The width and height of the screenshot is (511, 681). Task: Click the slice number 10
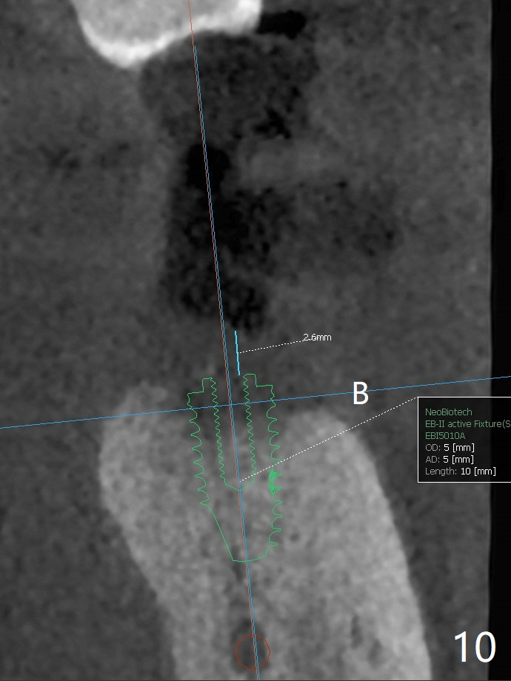pos(473,648)
